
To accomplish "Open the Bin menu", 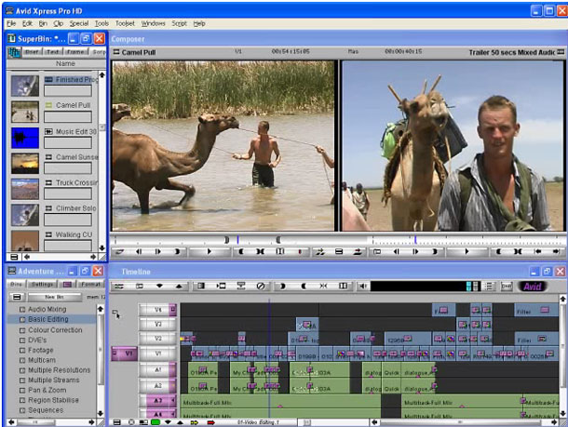I will [x=43, y=23].
